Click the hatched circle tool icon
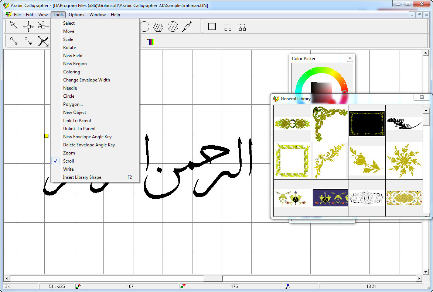The width and height of the screenshot is (433, 292). click(x=173, y=26)
